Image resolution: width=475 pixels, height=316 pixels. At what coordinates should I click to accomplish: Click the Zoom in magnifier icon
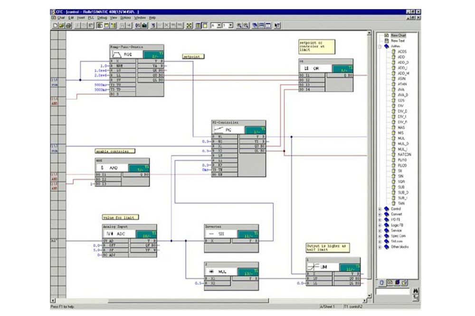click(239, 25)
